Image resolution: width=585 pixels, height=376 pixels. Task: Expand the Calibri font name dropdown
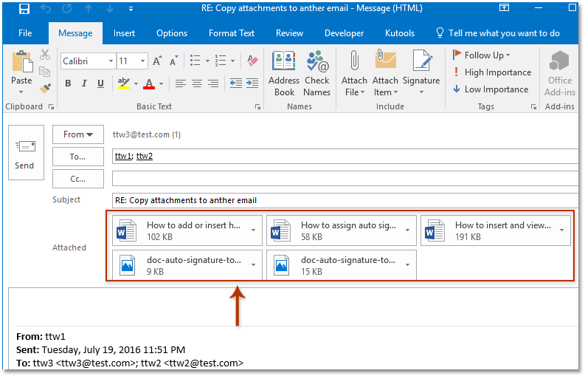pyautogui.click(x=111, y=61)
